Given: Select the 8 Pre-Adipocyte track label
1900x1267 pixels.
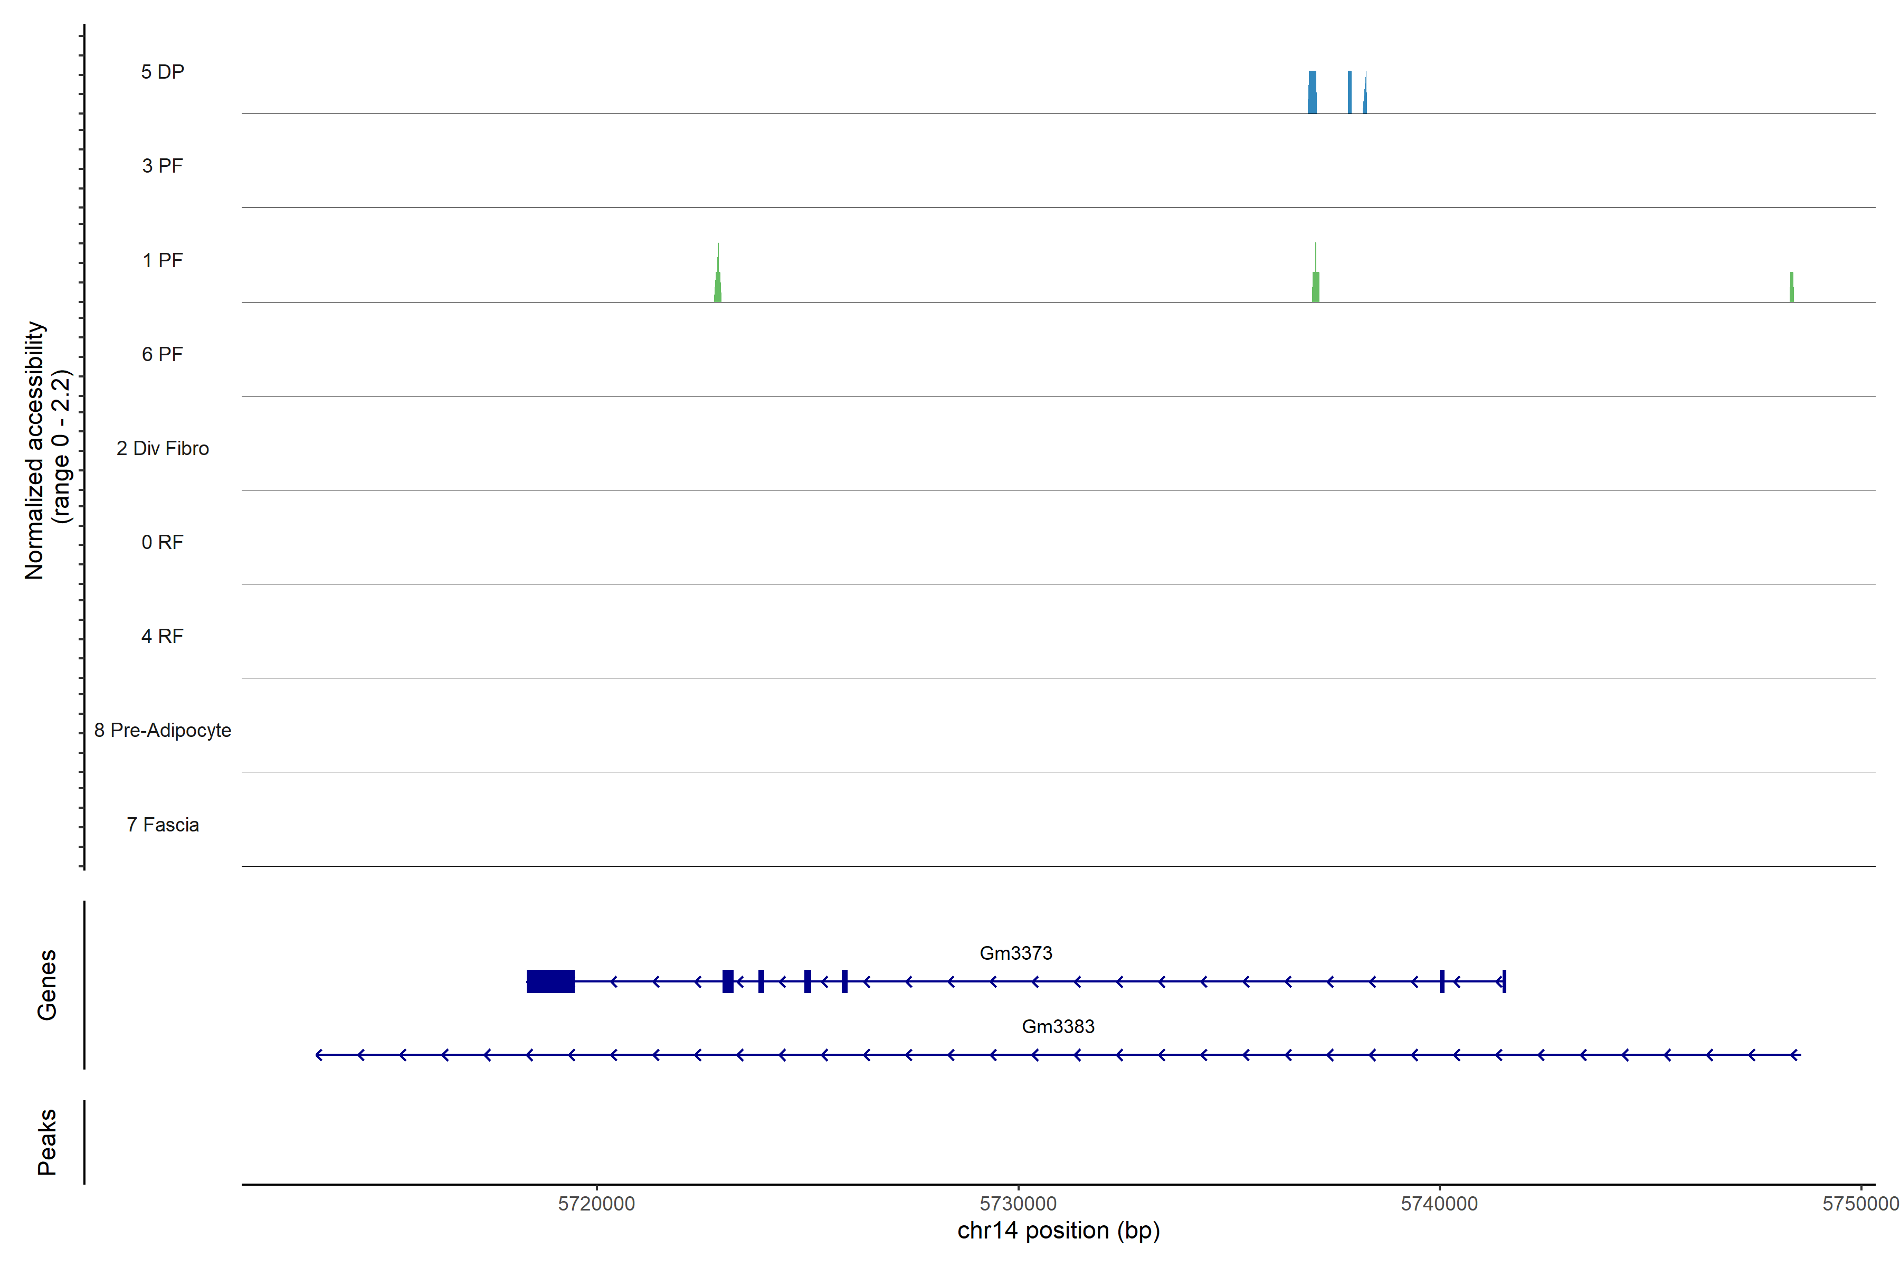Looking at the screenshot, I should coord(163,731).
